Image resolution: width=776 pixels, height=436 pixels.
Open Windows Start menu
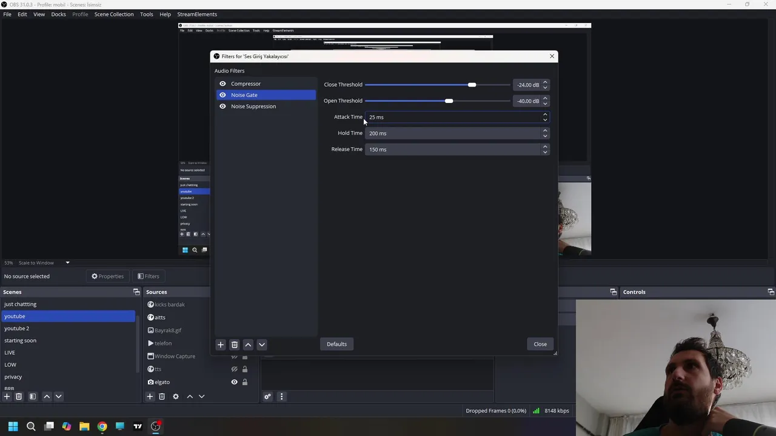tap(13, 426)
